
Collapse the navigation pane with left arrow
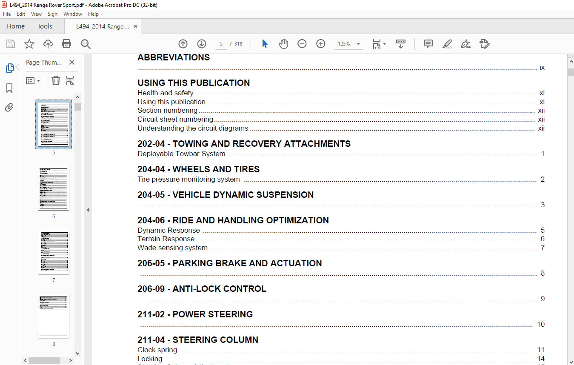88,210
